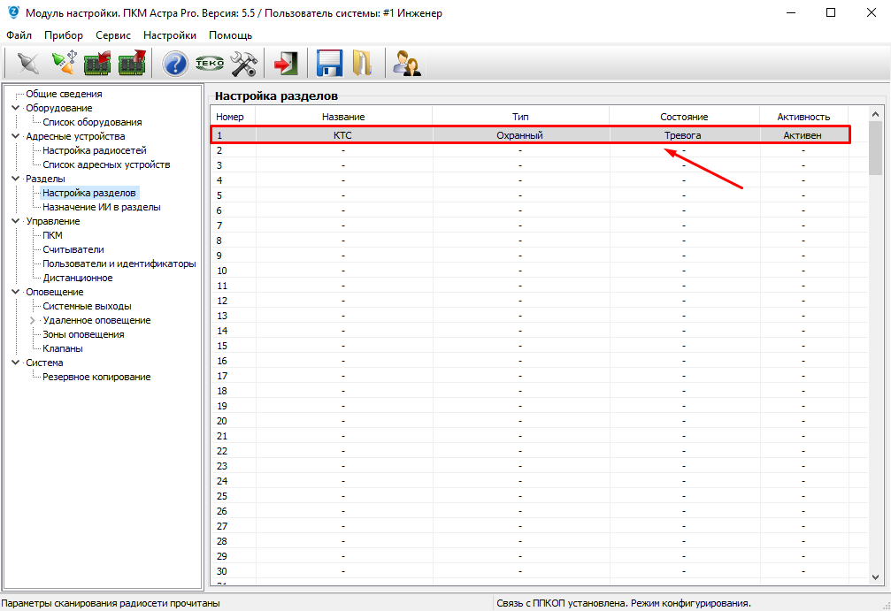Click the USB connect toolbar icon
The height and width of the screenshot is (611, 891).
pos(64,64)
